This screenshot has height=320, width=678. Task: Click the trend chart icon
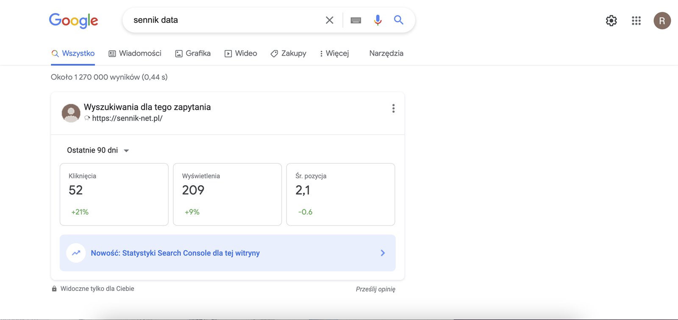click(76, 253)
